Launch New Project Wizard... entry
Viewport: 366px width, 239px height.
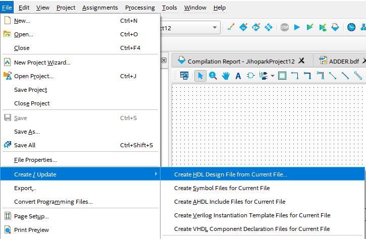(80, 63)
